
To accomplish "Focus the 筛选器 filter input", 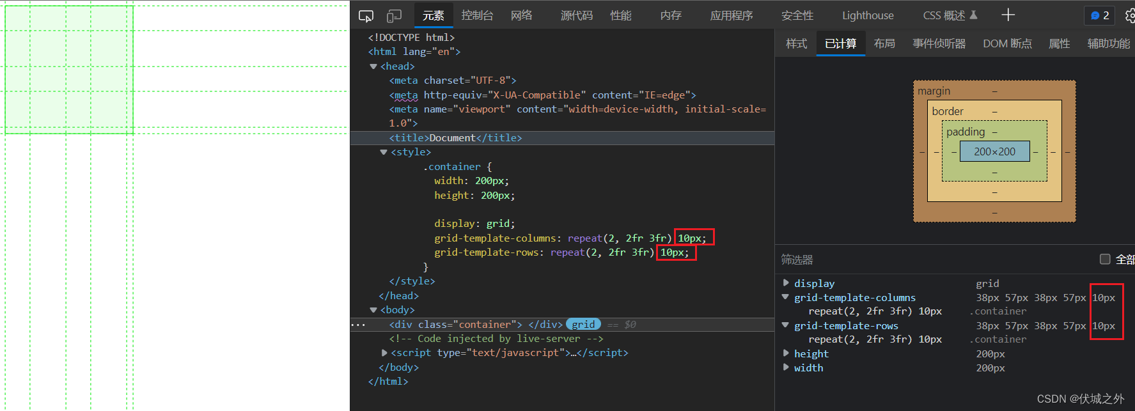I will 934,260.
